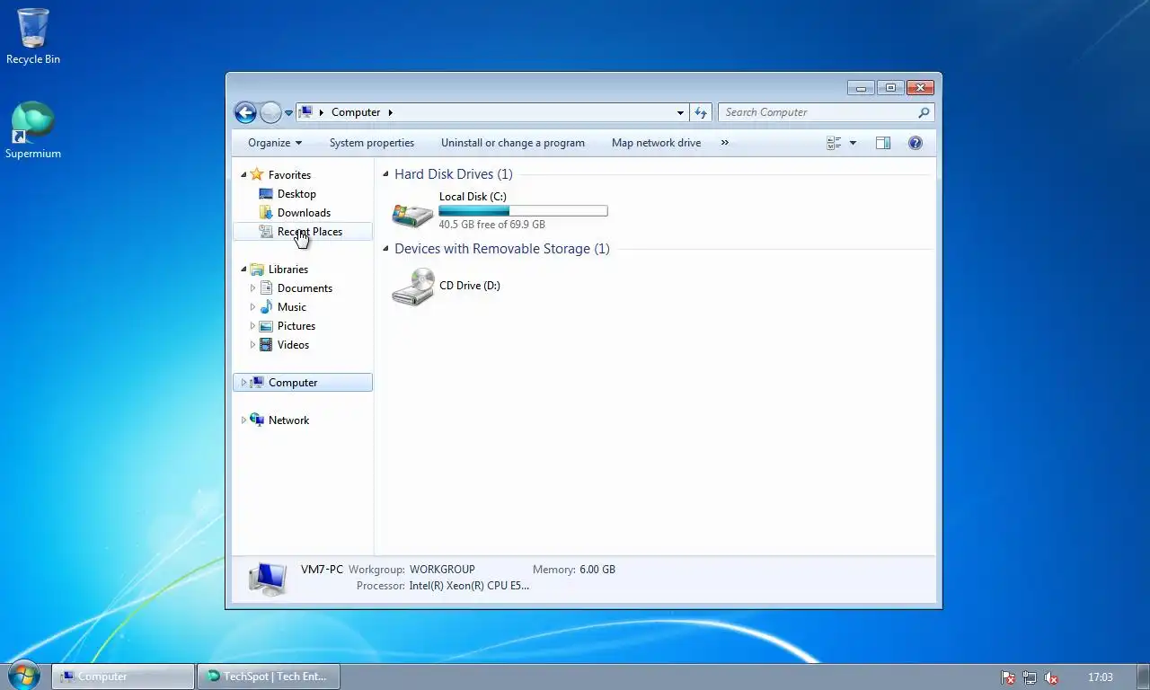
Task: Click 40.5 GB free of 69.9 GB text
Action: click(x=491, y=225)
